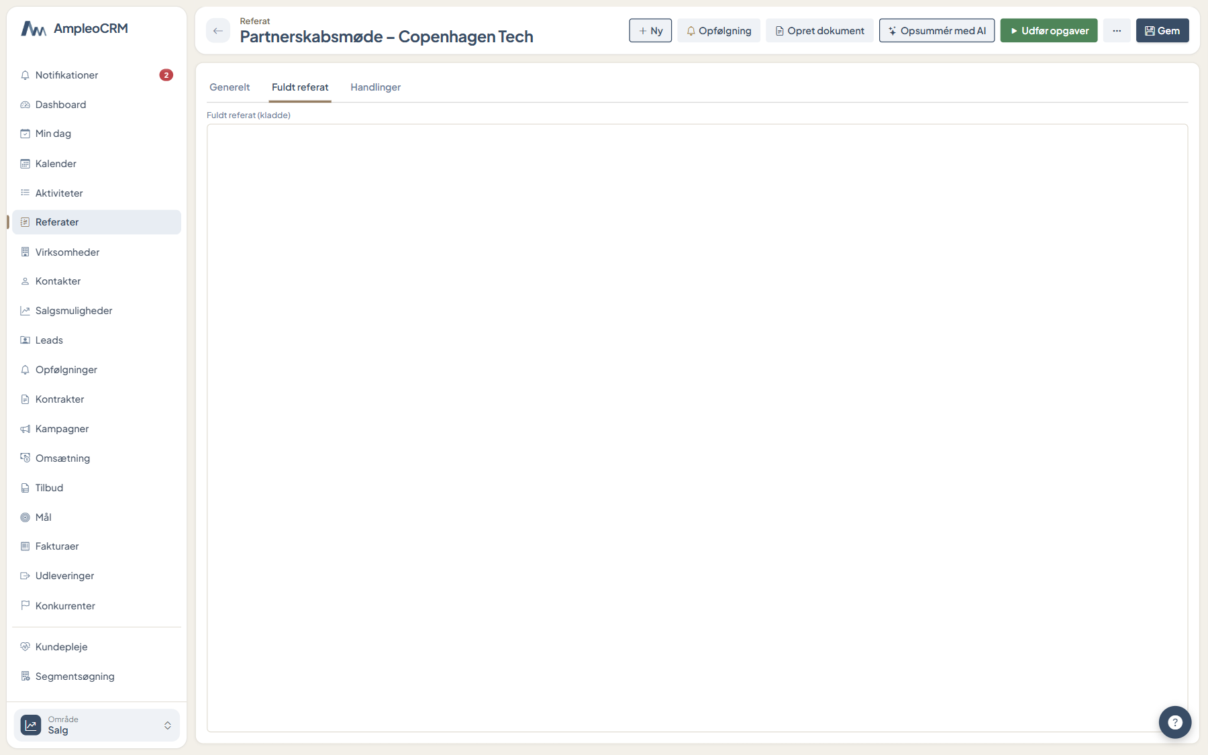Go back with the arrow button
The height and width of the screenshot is (755, 1208).
point(218,31)
